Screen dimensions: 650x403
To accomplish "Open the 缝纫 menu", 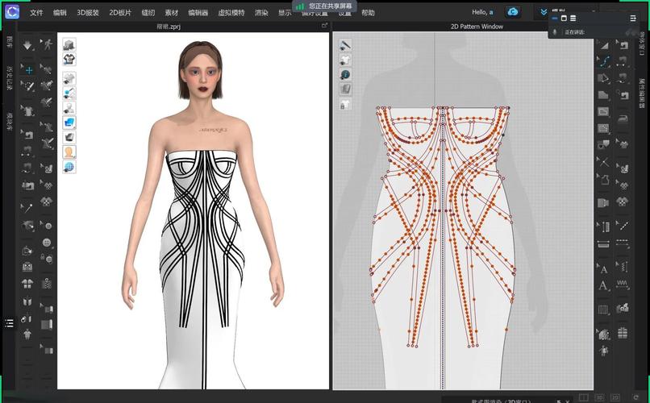I will click(x=148, y=13).
